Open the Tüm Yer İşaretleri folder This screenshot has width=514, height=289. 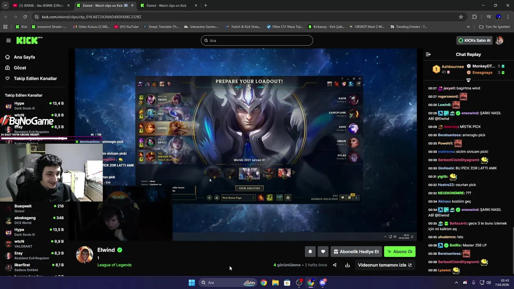tap(495, 27)
